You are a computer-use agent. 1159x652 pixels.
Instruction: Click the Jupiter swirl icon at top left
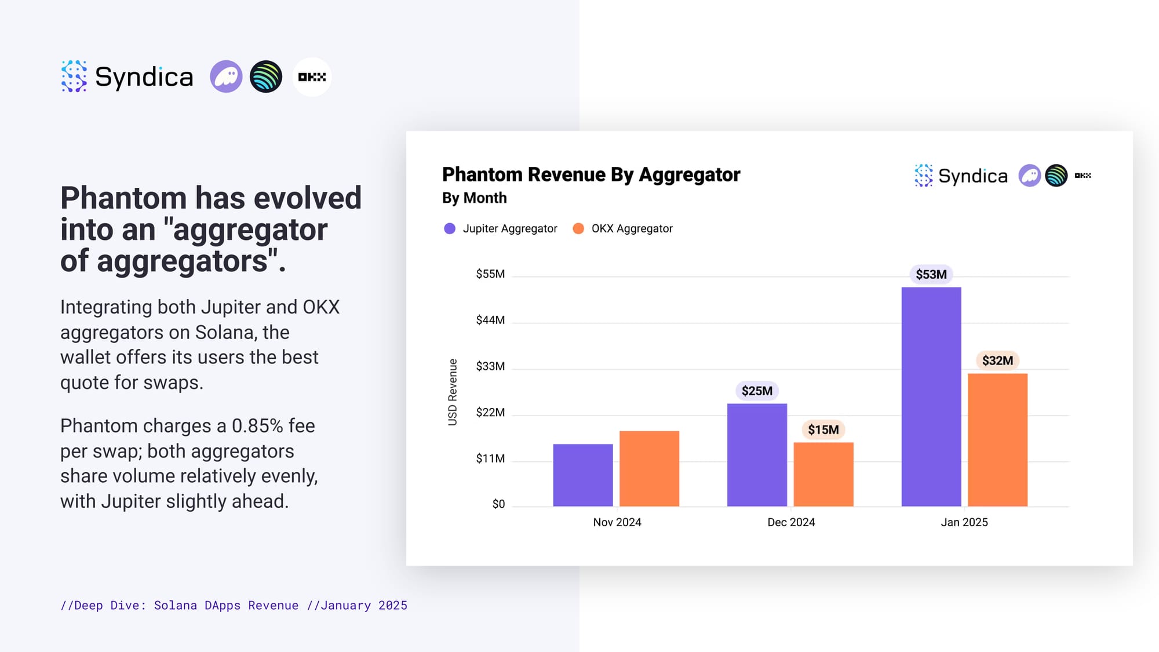266,77
